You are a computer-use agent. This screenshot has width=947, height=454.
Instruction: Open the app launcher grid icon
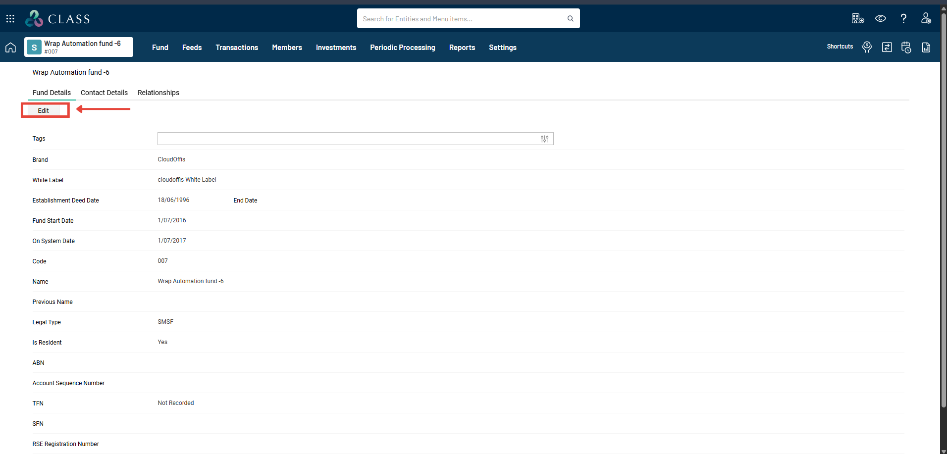[10, 19]
